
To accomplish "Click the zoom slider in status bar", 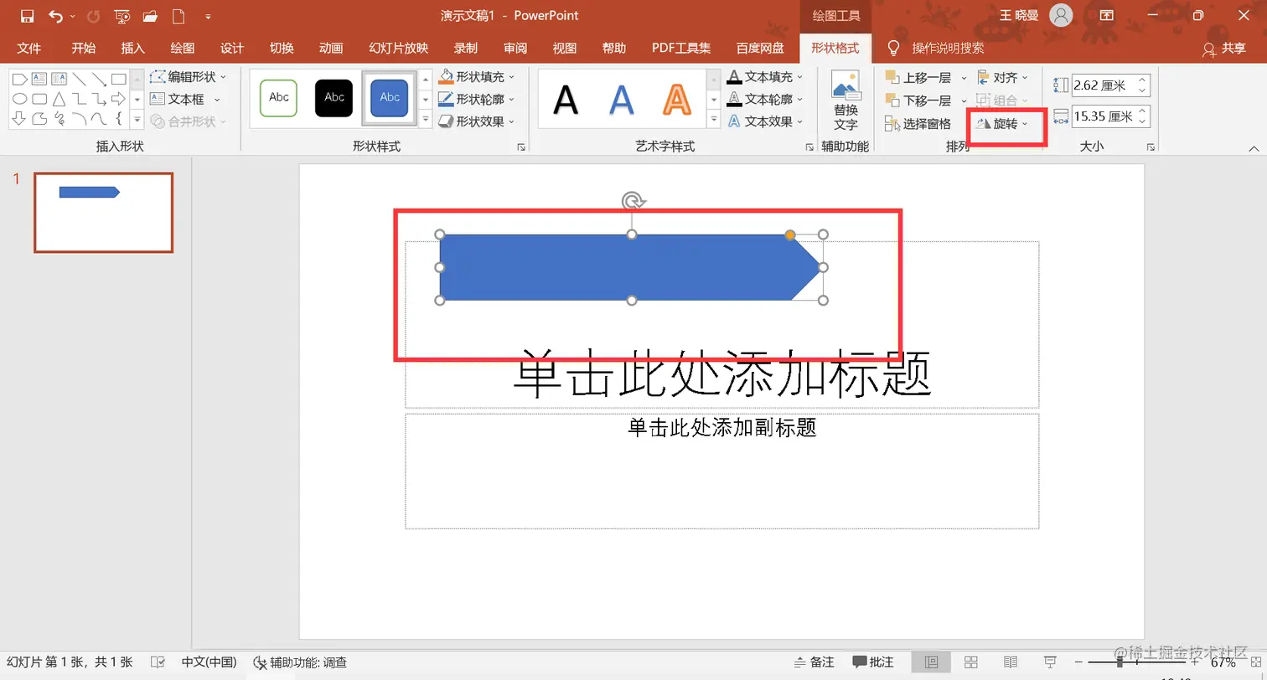I will 1135,662.
